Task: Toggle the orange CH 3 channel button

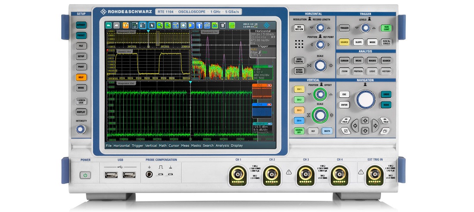Action: pos(299,110)
